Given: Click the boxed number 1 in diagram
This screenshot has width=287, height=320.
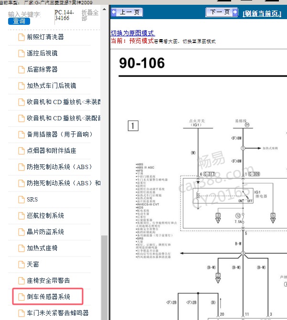Looking at the screenshot, I should [x=133, y=126].
